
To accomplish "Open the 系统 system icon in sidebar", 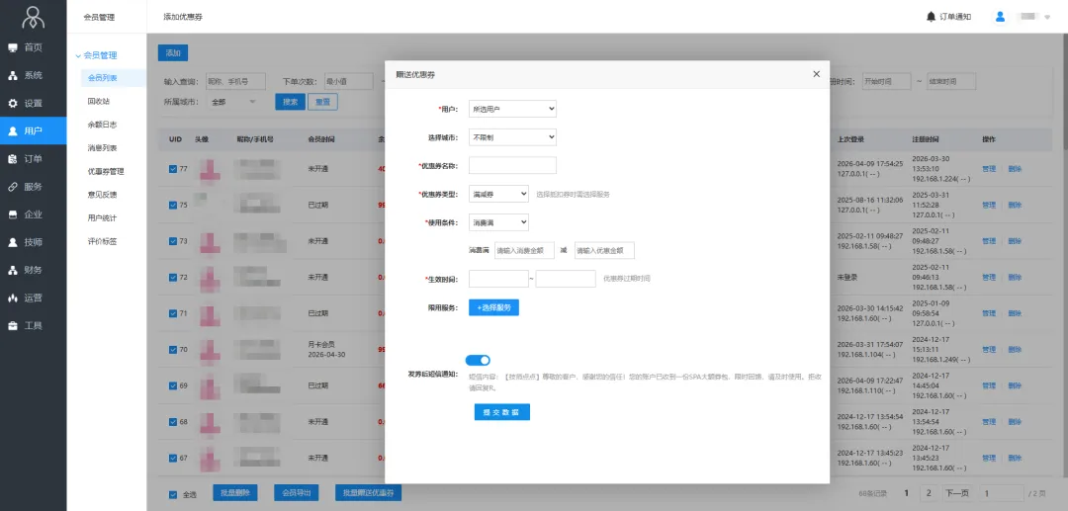I will click(x=13, y=75).
